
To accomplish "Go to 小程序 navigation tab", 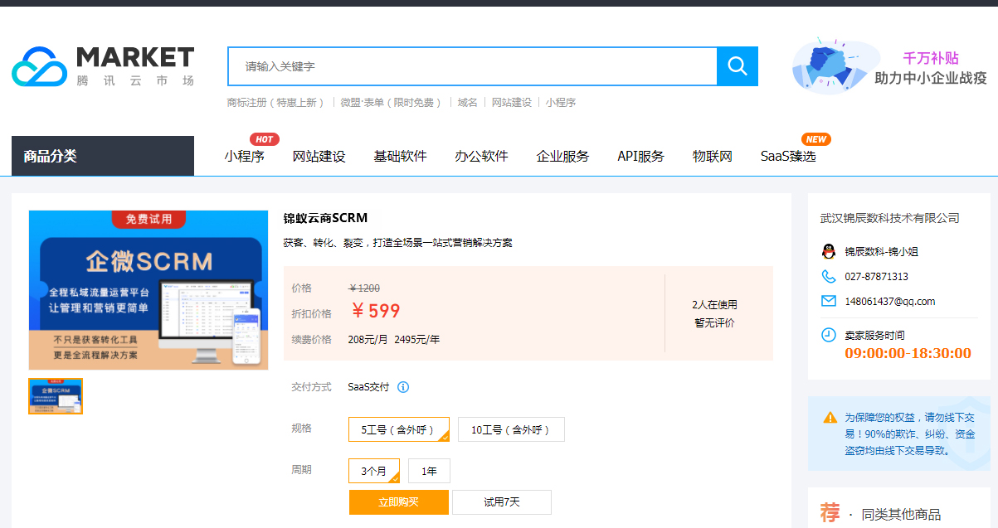I will click(244, 156).
